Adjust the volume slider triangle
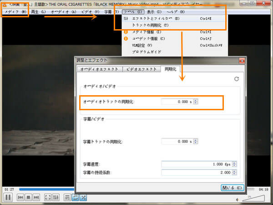The width and height of the screenshot is (273, 205). click(x=253, y=198)
